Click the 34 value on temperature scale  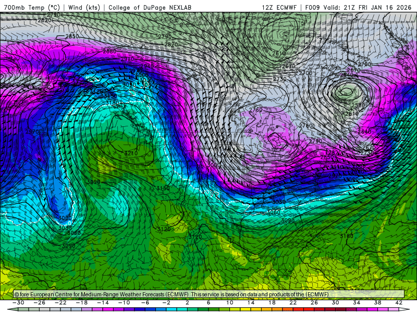pyautogui.click(x=357, y=303)
